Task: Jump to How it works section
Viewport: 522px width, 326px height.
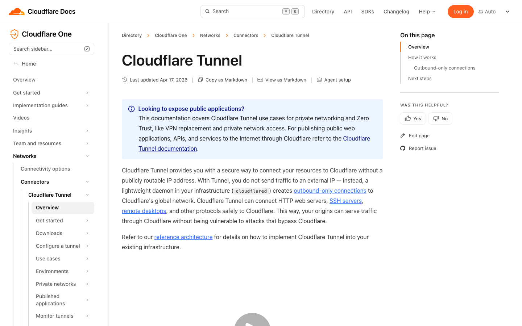Action: 422,57
